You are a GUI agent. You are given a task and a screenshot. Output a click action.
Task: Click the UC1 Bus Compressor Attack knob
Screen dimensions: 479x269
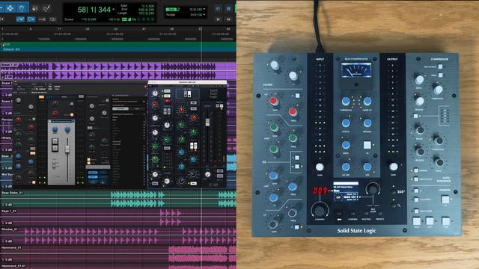[x=346, y=123]
